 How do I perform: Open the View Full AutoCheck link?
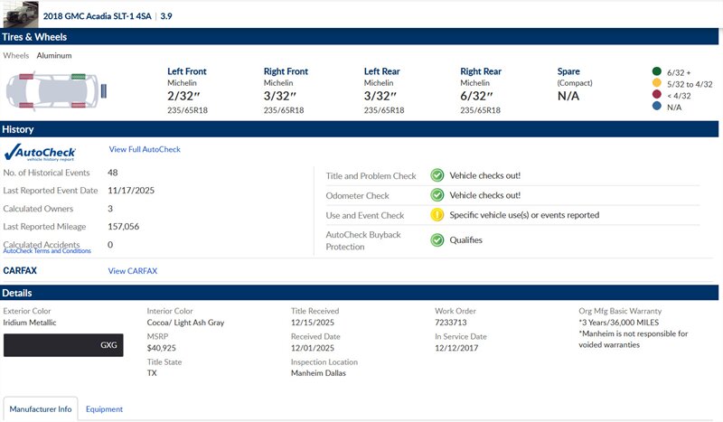click(145, 149)
